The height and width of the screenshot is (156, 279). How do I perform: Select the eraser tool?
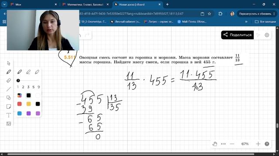[x=9, y=81]
